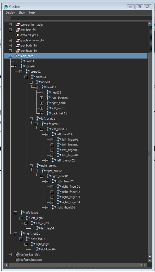Click the Outliner search filter field
The image size is (155, 272).
point(81,18)
